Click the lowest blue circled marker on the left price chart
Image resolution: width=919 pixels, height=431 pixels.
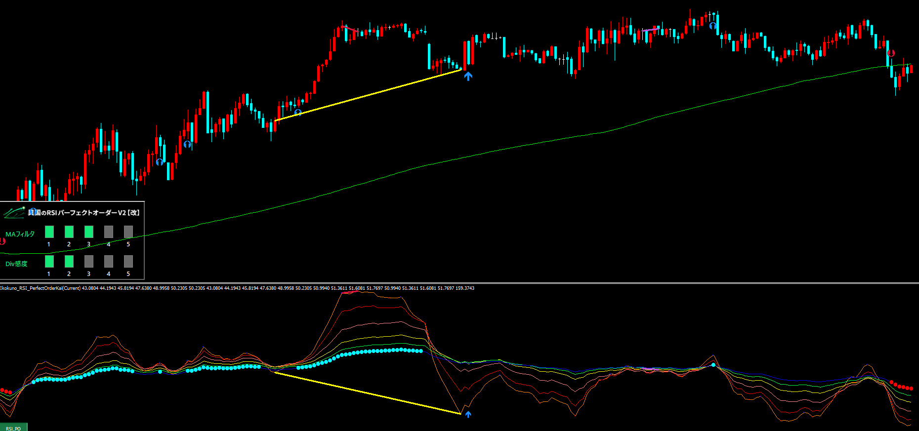160,162
